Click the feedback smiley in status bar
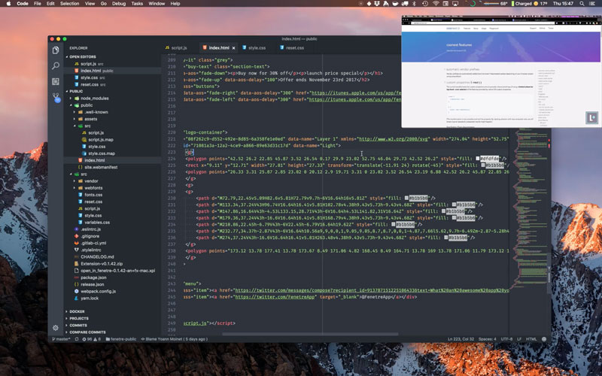Viewport: 602px width, 376px height. (x=543, y=339)
